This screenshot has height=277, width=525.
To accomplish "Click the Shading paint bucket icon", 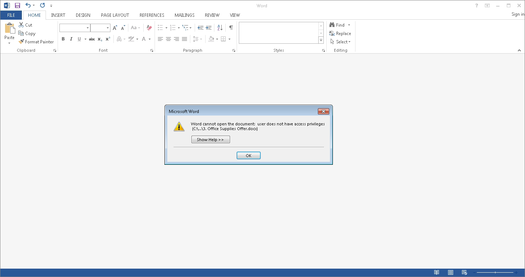I will click(211, 39).
